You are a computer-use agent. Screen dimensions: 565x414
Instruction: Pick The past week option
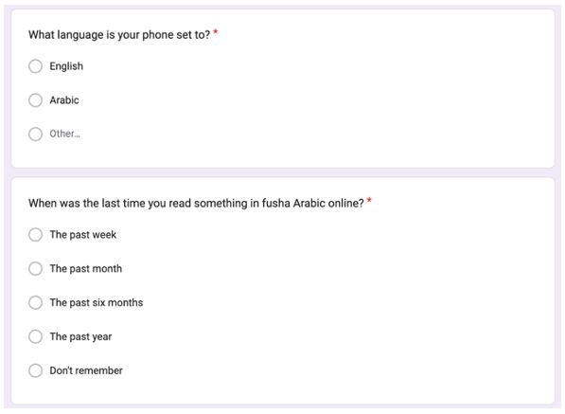pos(35,235)
